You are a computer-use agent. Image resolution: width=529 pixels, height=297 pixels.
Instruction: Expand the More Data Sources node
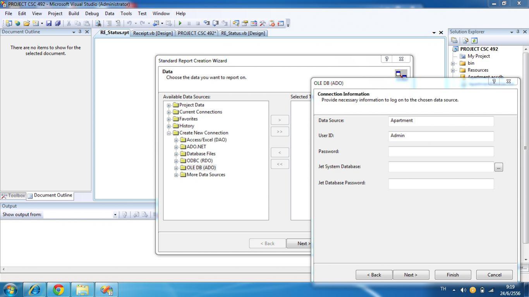pyautogui.click(x=176, y=175)
